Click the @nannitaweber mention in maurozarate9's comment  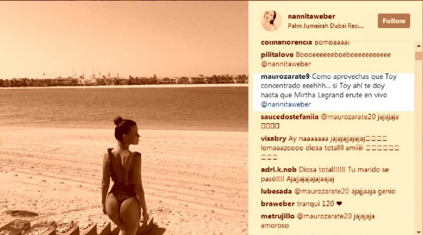click(286, 104)
